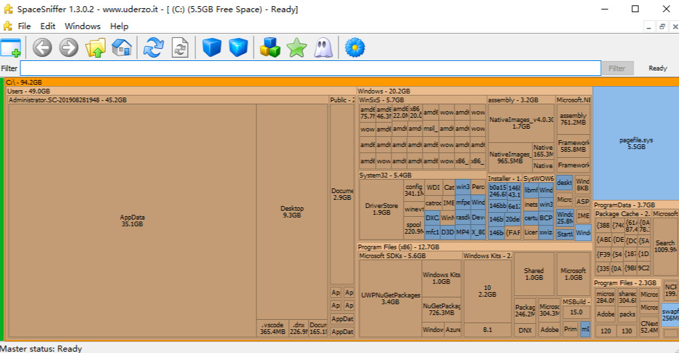Select the Search 1009.9MB block
The width and height of the screenshot is (679, 353).
click(665, 246)
